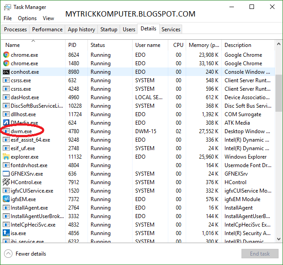Click the InstallAgentUserBroker process icon

[6, 216]
